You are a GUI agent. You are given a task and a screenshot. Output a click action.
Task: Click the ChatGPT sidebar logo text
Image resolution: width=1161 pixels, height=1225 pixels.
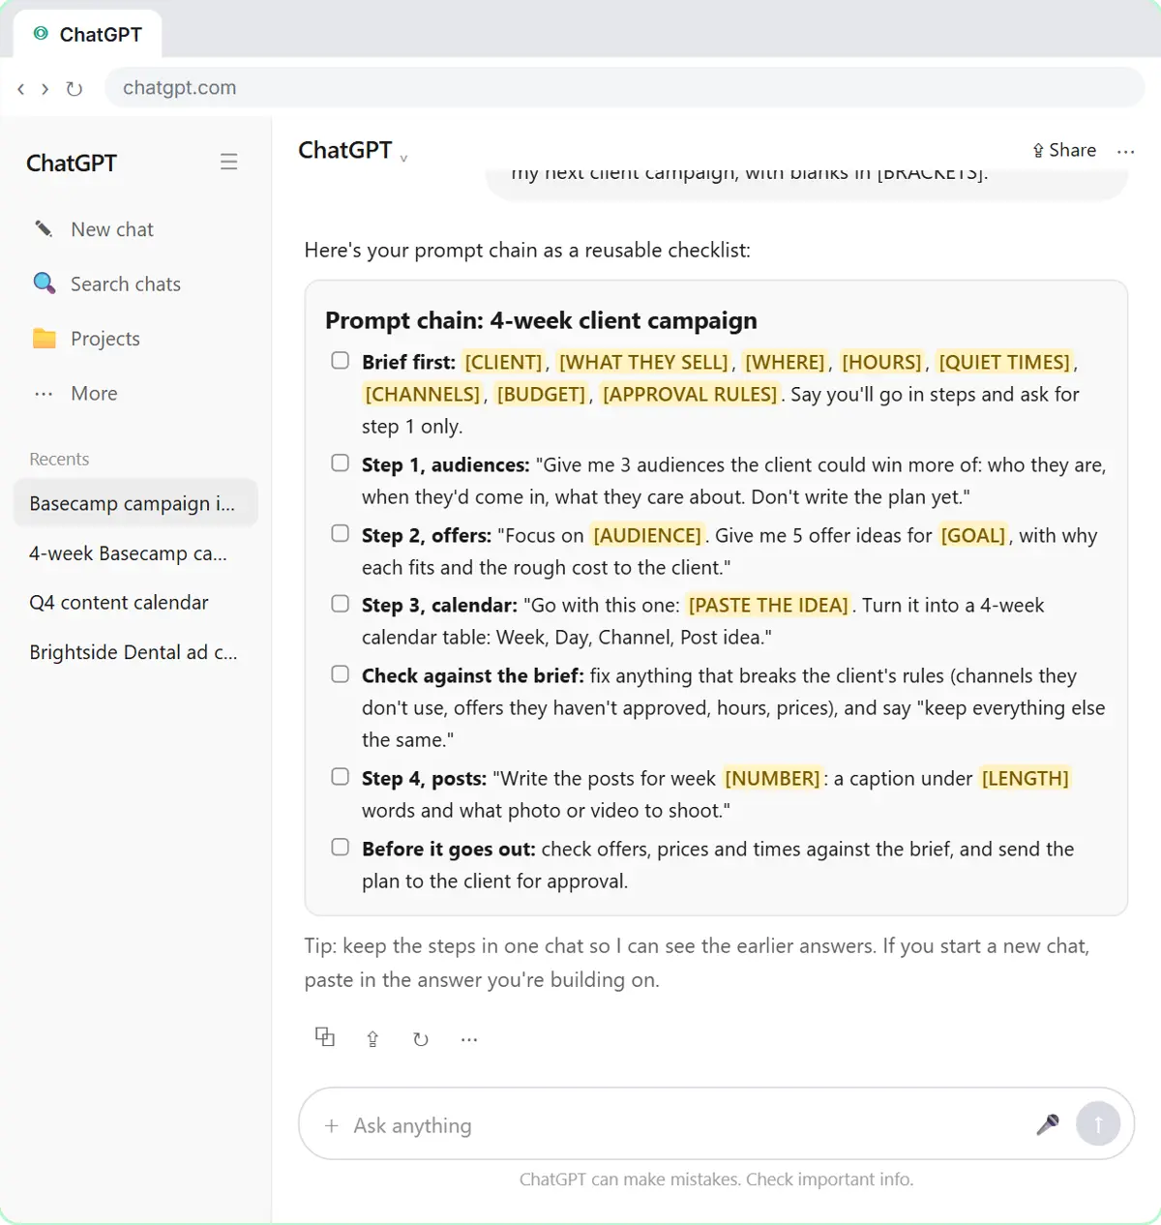click(x=72, y=163)
